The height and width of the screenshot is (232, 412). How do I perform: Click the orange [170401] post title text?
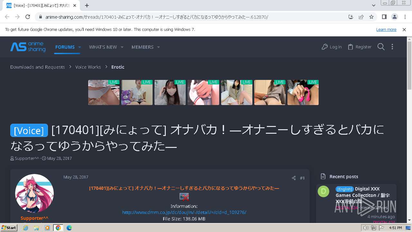[184, 188]
